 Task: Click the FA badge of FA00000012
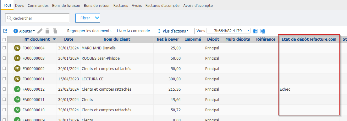[x=17, y=89]
